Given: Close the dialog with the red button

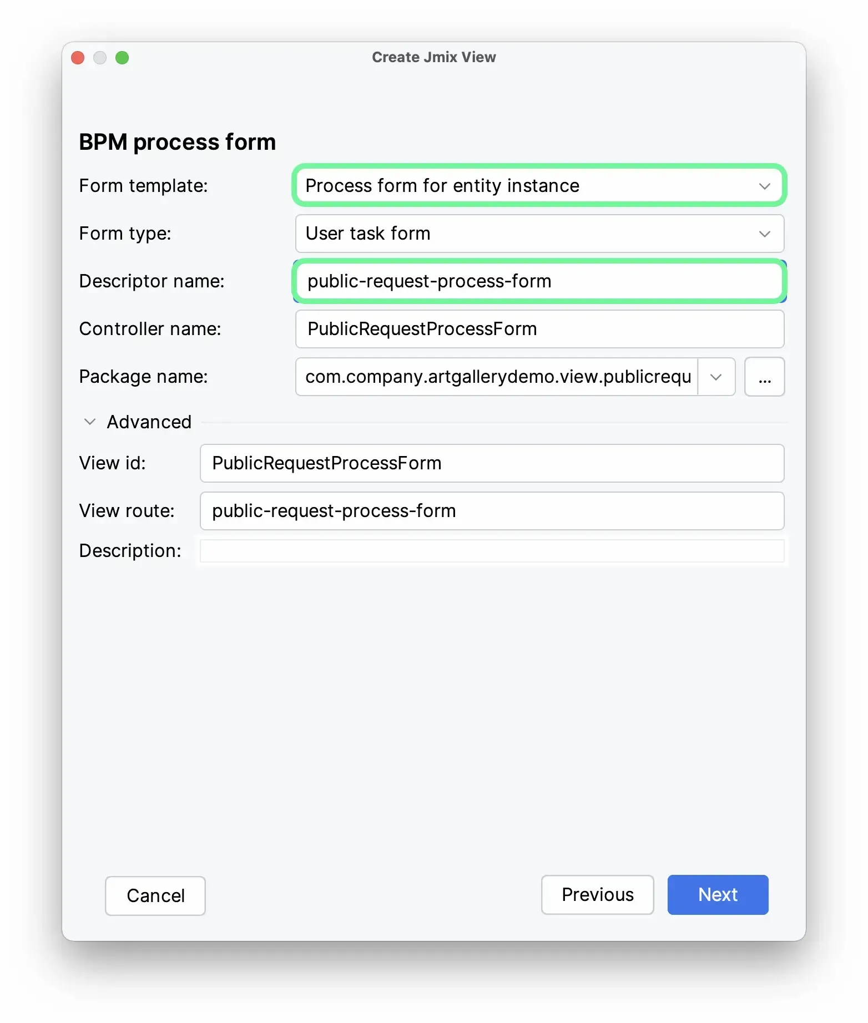Looking at the screenshot, I should (78, 58).
